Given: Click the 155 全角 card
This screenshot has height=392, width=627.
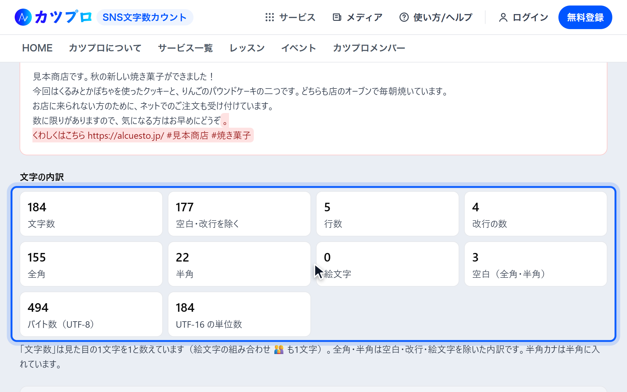Looking at the screenshot, I should (91, 264).
